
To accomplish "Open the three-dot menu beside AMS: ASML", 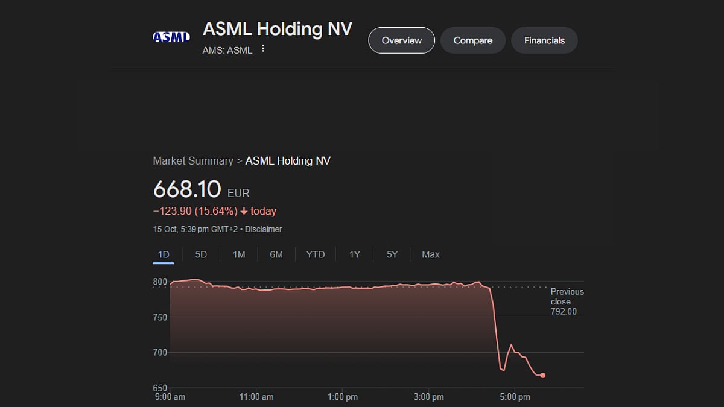I will [x=263, y=49].
